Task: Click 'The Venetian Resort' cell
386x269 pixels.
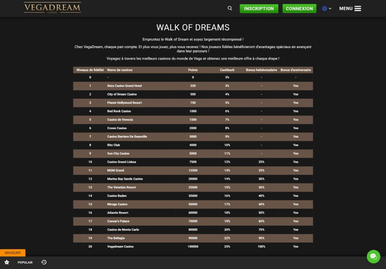Action: 121,187
